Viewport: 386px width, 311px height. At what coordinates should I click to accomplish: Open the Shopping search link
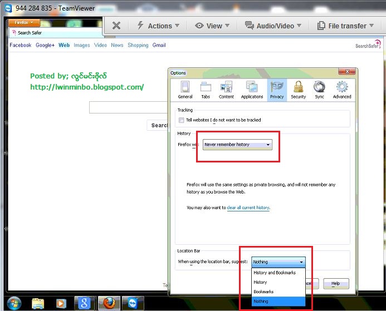tap(138, 45)
